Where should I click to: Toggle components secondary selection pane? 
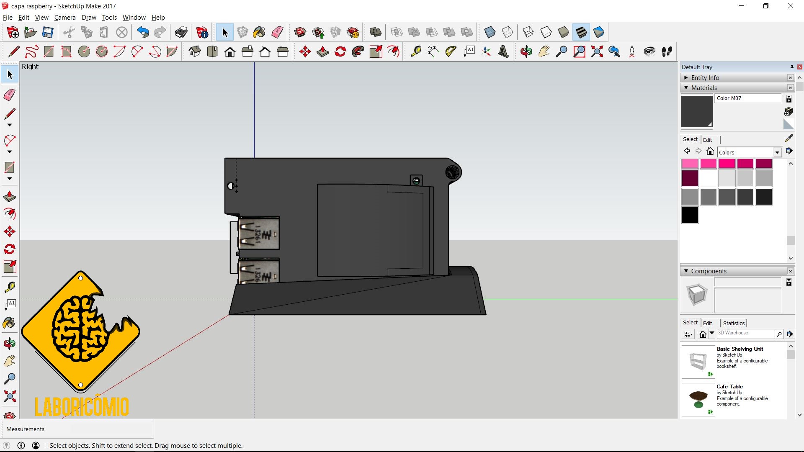pyautogui.click(x=789, y=282)
